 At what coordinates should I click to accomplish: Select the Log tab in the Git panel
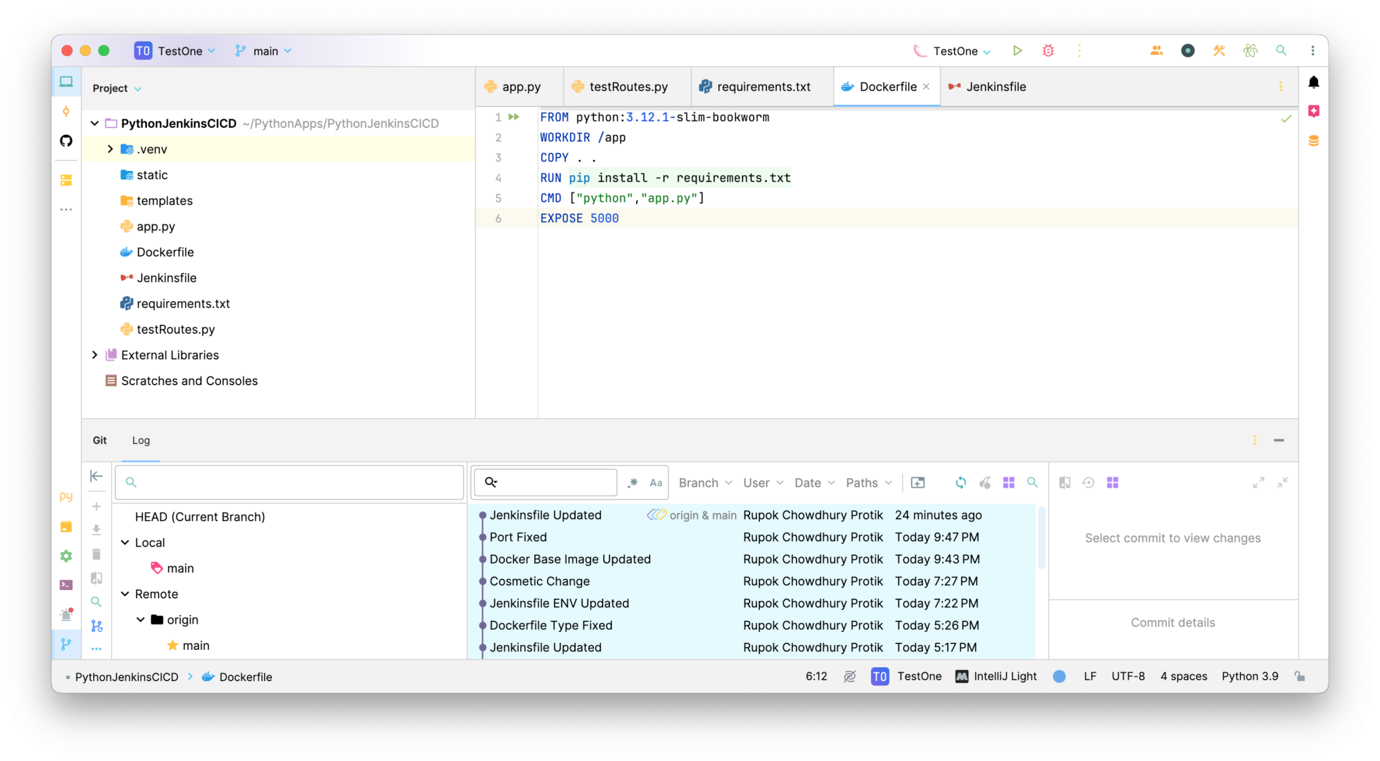141,440
